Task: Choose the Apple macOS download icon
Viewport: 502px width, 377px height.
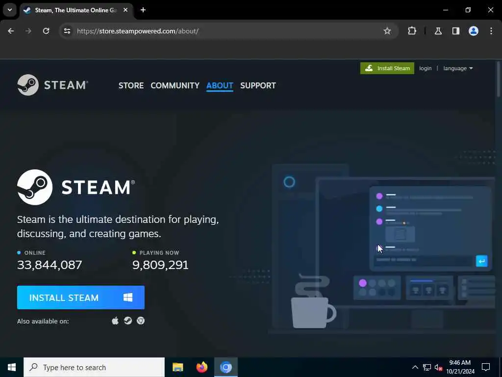Action: click(x=115, y=321)
